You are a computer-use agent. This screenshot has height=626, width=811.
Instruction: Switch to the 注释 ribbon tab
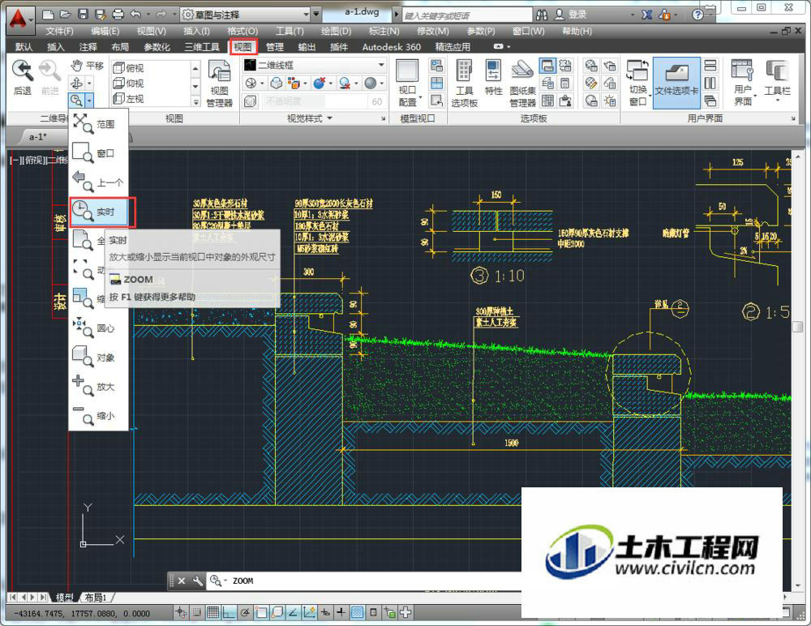pyautogui.click(x=88, y=47)
